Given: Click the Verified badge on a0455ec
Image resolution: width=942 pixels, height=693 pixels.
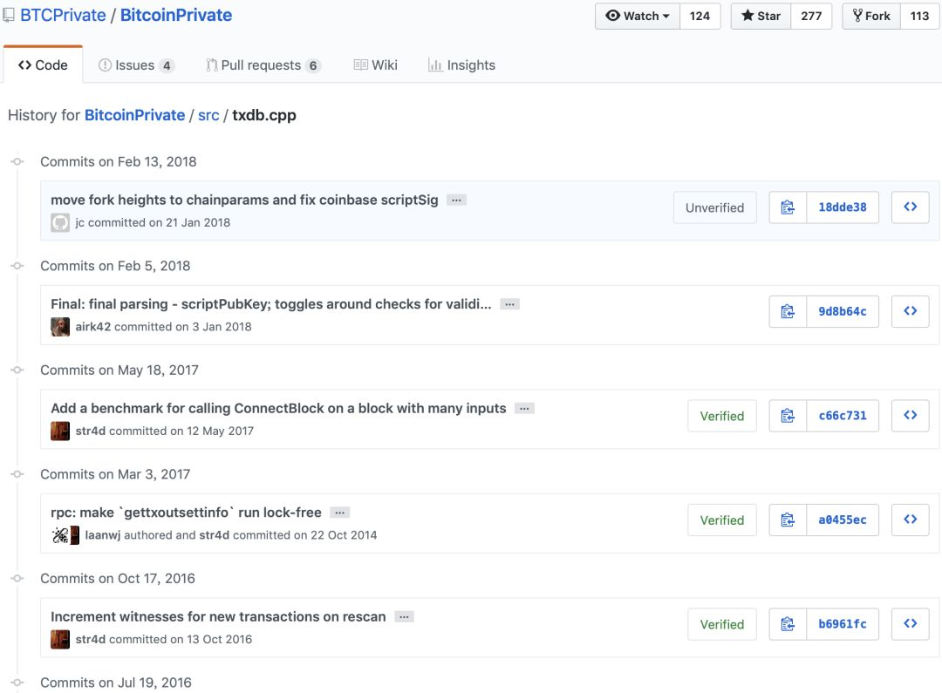Looking at the screenshot, I should [x=722, y=520].
